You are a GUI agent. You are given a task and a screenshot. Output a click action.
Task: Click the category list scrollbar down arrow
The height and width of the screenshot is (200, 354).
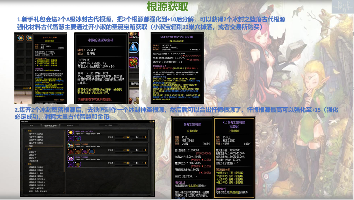(x=65, y=193)
